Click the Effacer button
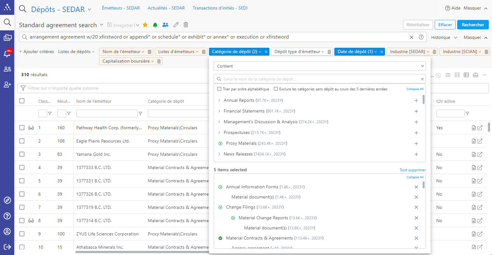The width and height of the screenshot is (492, 255). click(445, 25)
